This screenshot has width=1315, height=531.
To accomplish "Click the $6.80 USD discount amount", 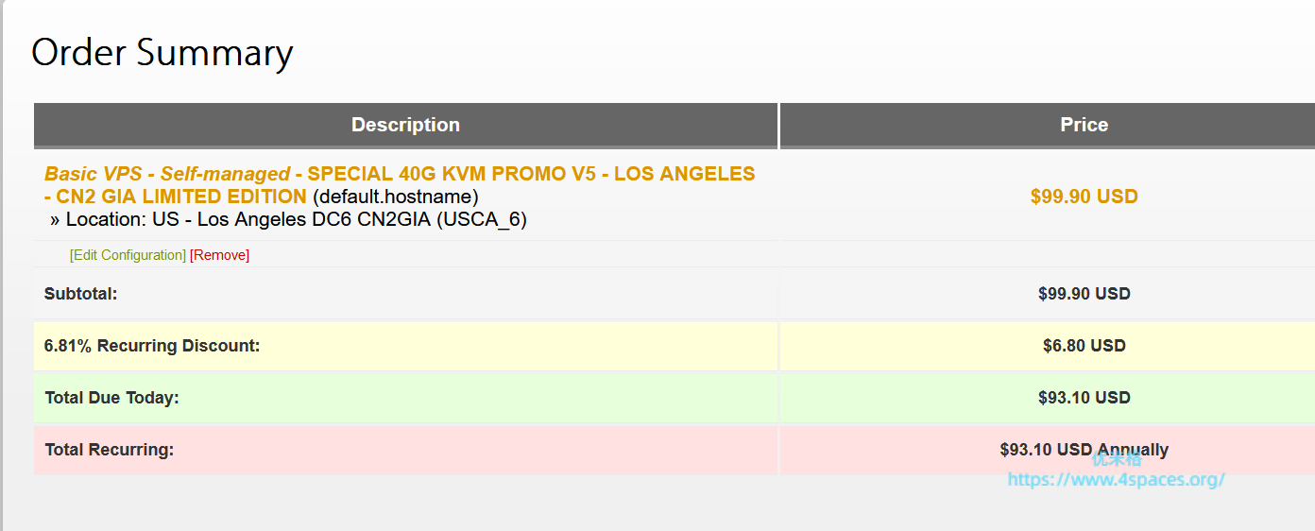I will coord(1084,346).
